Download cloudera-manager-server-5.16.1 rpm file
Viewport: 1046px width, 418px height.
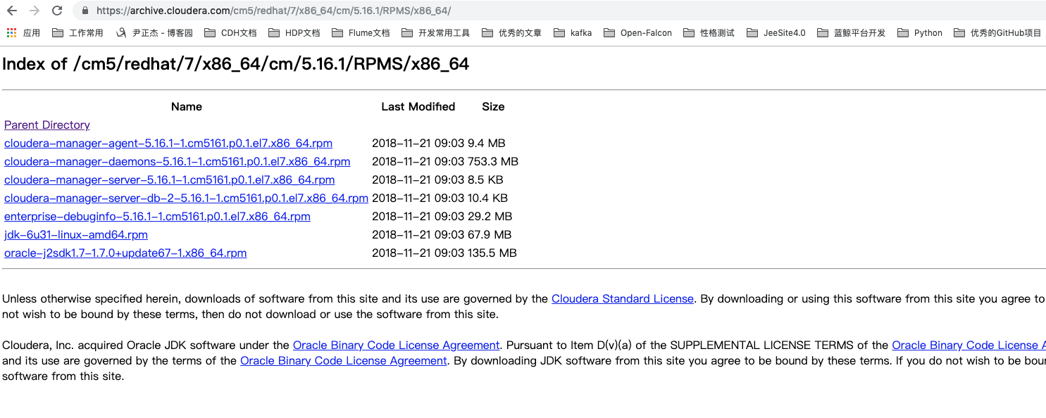point(169,179)
